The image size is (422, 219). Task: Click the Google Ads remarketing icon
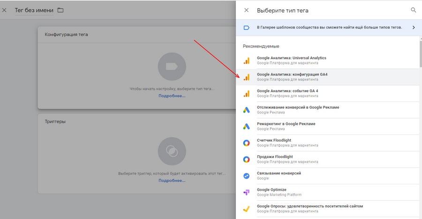[x=246, y=126]
